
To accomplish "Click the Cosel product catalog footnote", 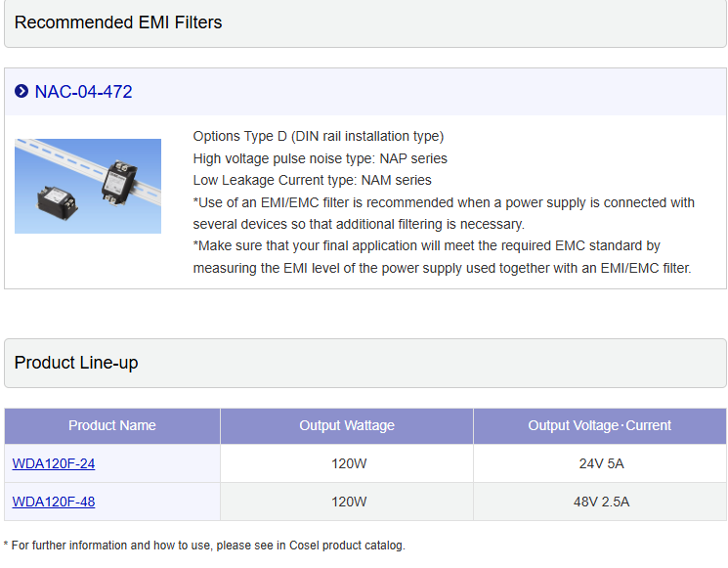I will tap(204, 546).
